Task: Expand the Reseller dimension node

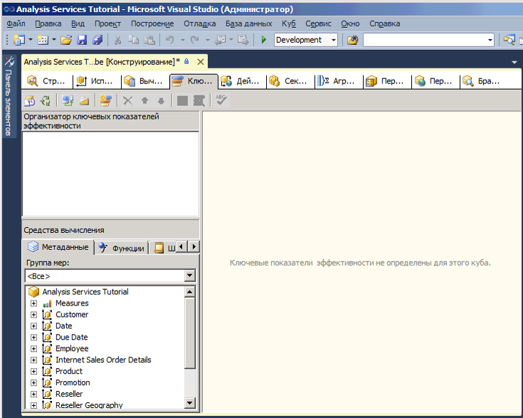Action: [x=33, y=395]
